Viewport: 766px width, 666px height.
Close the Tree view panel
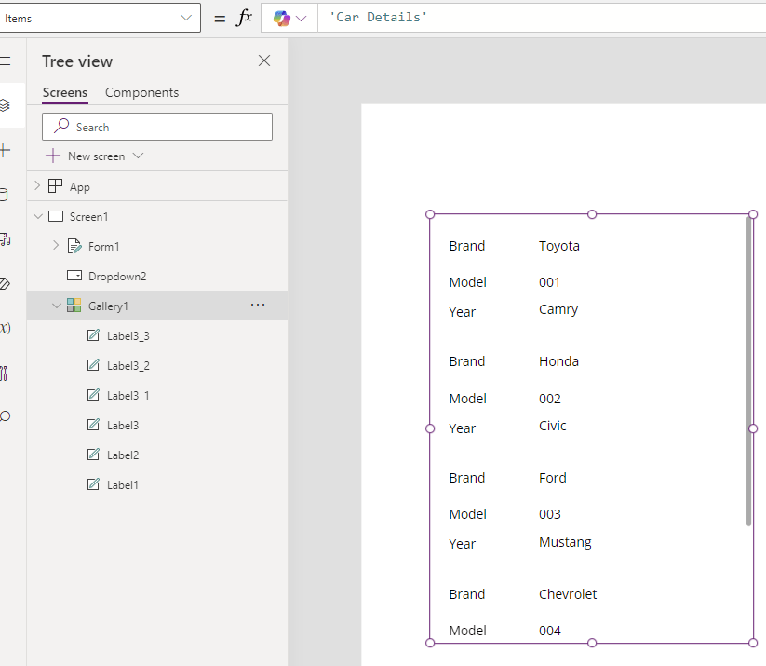264,61
